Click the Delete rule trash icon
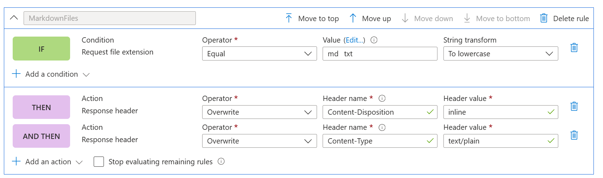This screenshot has width=603, height=178. 544,18
